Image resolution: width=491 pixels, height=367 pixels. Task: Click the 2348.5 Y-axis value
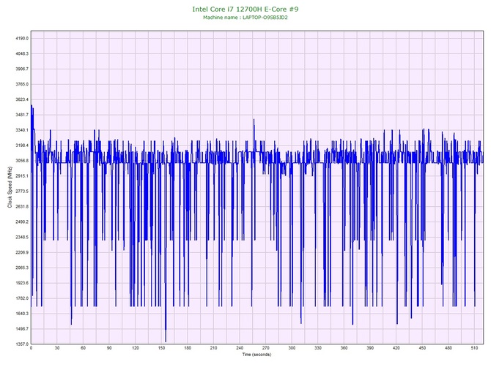point(22,238)
